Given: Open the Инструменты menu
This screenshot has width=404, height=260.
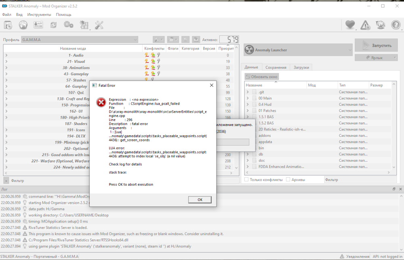Looking at the screenshot, I should coord(39,15).
